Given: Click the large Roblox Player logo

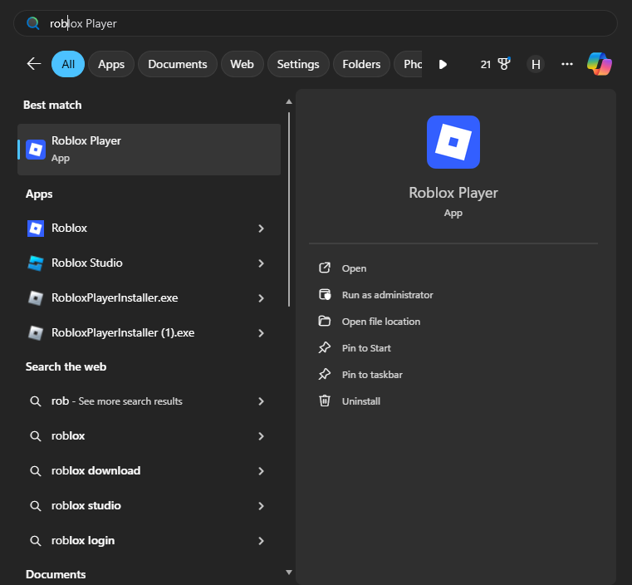Looking at the screenshot, I should 453,142.
